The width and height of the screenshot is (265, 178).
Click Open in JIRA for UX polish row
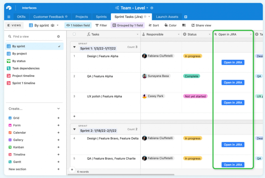point(233,102)
